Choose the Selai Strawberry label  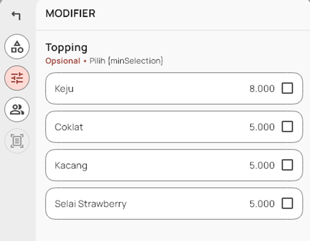91,204
